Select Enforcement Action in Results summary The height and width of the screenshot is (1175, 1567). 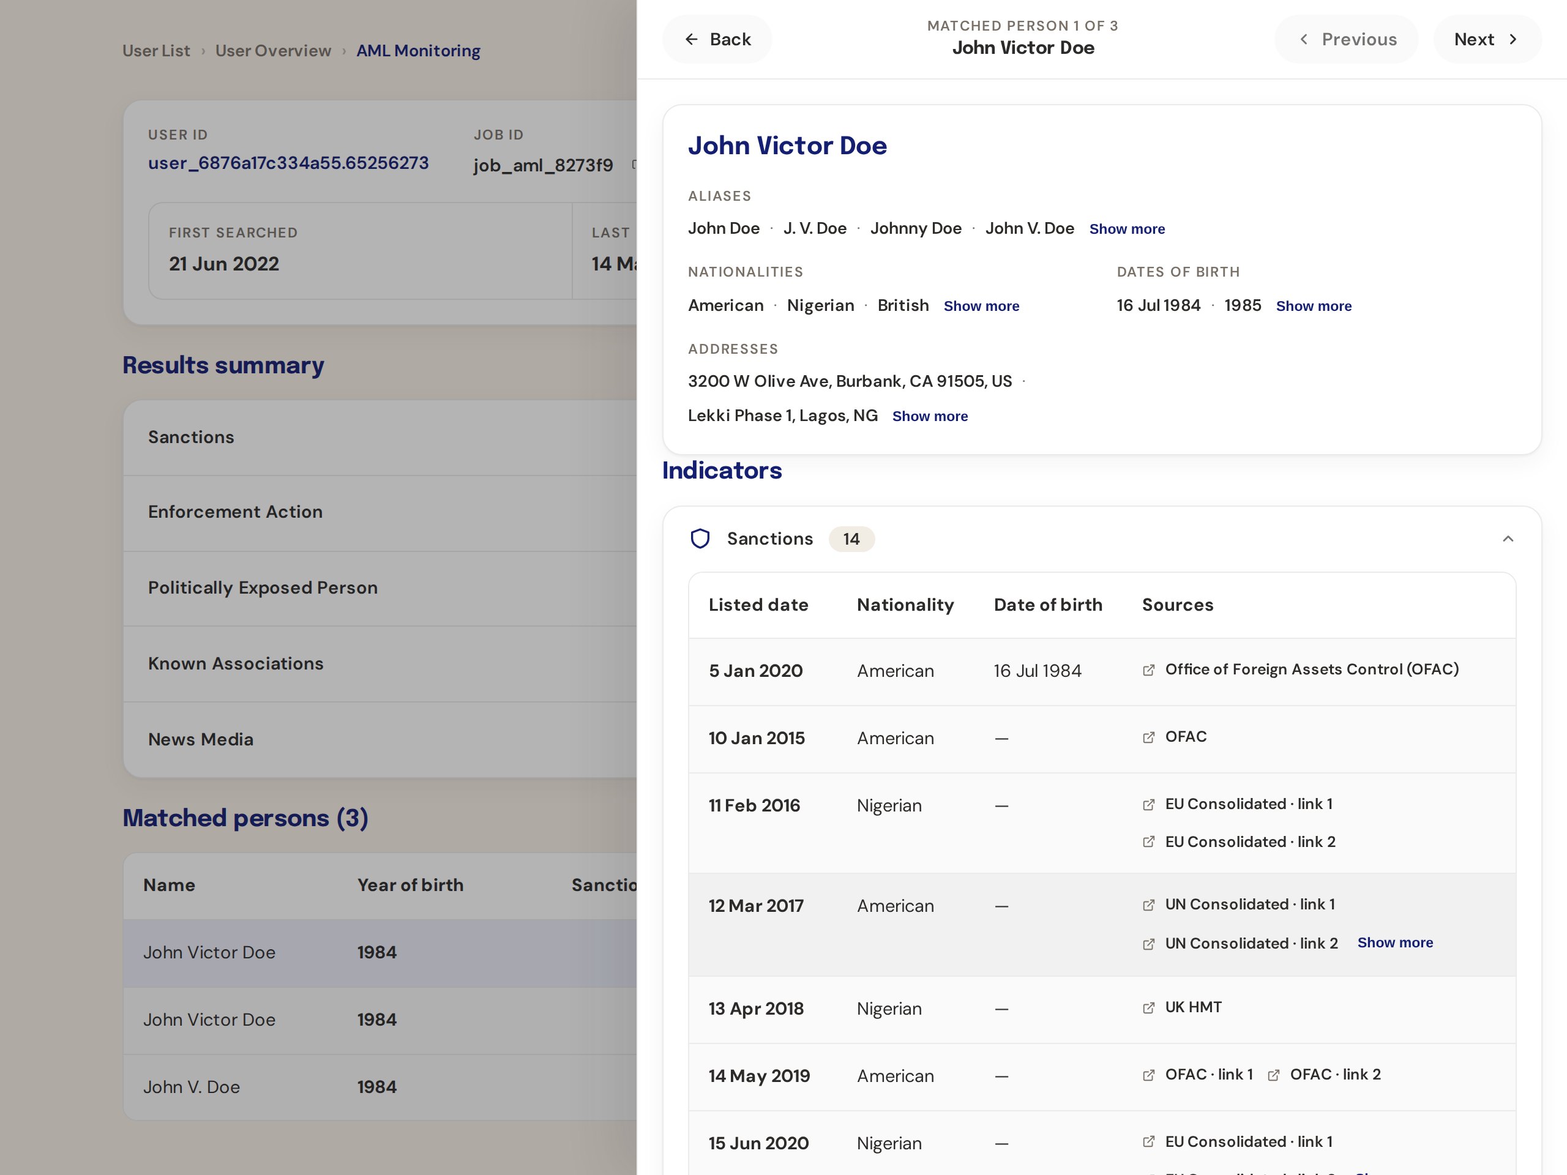pos(380,513)
